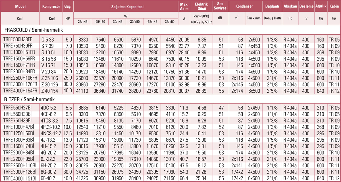Select the 41110 capacity value cell
This screenshot has width=341, height=182.
[x=82, y=90]
